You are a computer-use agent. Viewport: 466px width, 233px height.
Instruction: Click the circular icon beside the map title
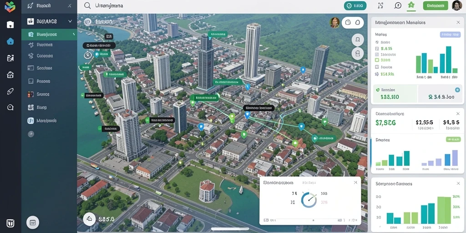[x=87, y=22]
